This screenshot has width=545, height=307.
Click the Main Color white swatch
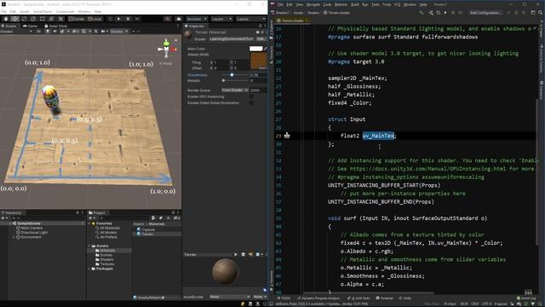click(x=255, y=49)
